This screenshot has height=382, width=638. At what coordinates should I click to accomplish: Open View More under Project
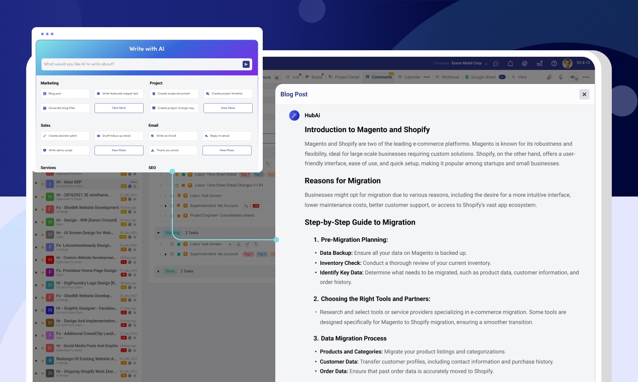tap(228, 108)
